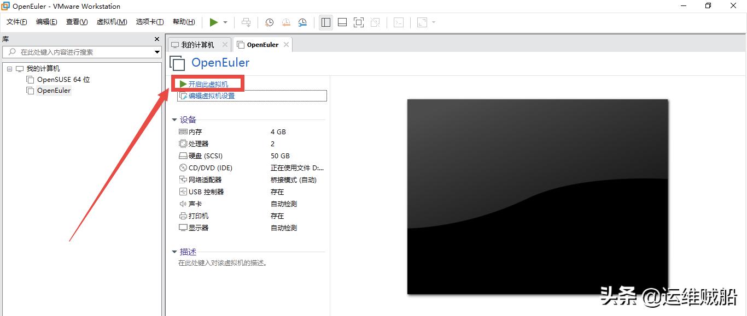Switch to the OpenEuler tab

[x=262, y=45]
